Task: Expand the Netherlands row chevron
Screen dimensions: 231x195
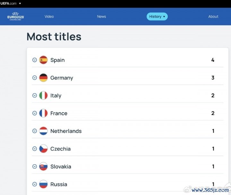Action: (x=35, y=131)
